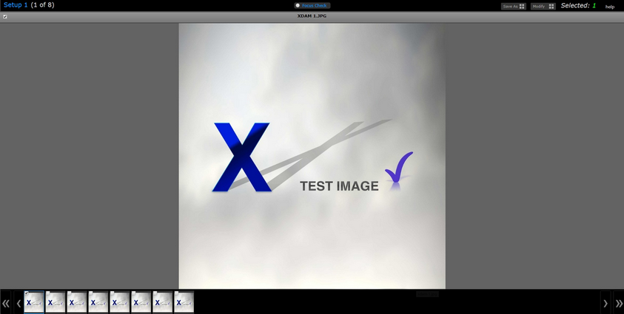This screenshot has width=624, height=314.
Task: Jump to last filmstrip page with double-right arrow
Action: (619, 303)
